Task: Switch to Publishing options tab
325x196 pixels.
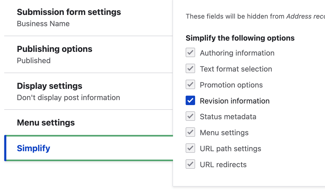Action: pos(54,49)
